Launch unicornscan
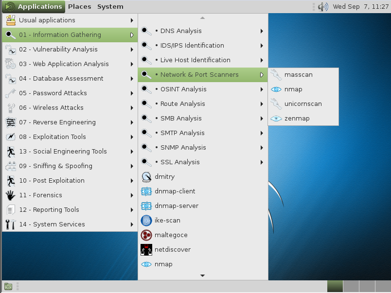 [x=303, y=104]
